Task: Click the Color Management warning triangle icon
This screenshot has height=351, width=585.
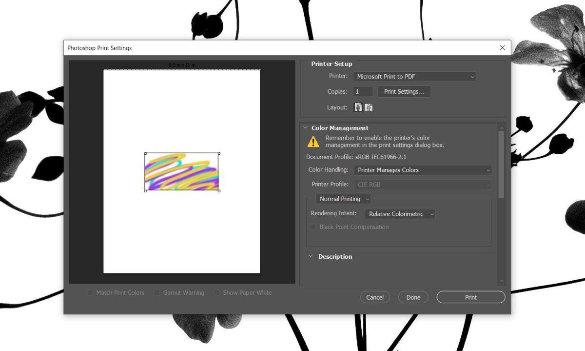Action: click(313, 141)
